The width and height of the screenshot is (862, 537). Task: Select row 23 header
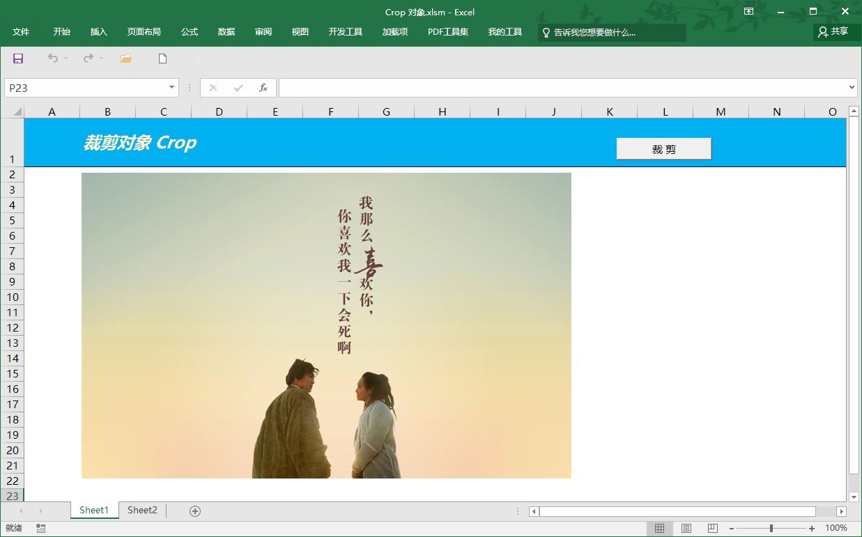[12, 496]
